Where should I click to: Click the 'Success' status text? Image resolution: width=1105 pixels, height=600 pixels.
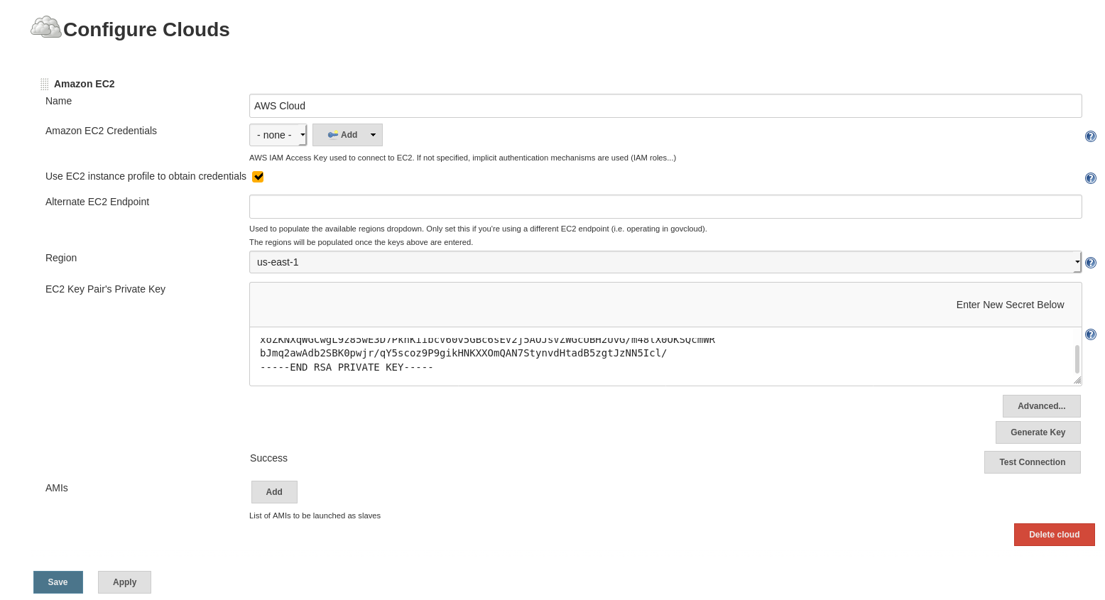tap(268, 458)
